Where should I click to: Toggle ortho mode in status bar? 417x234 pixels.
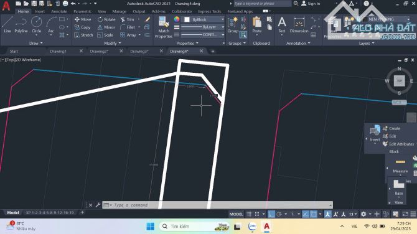coord(271,214)
